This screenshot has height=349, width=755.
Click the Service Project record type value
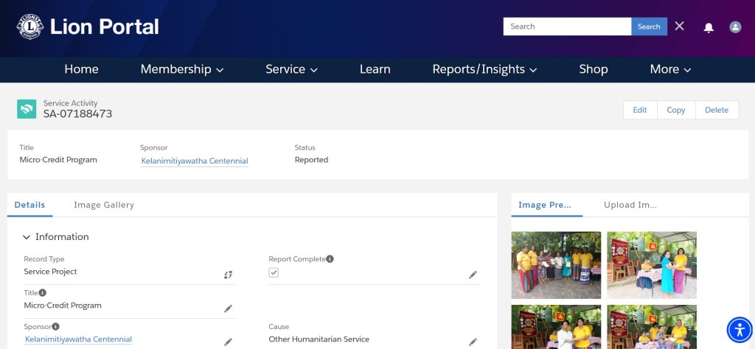(x=51, y=272)
